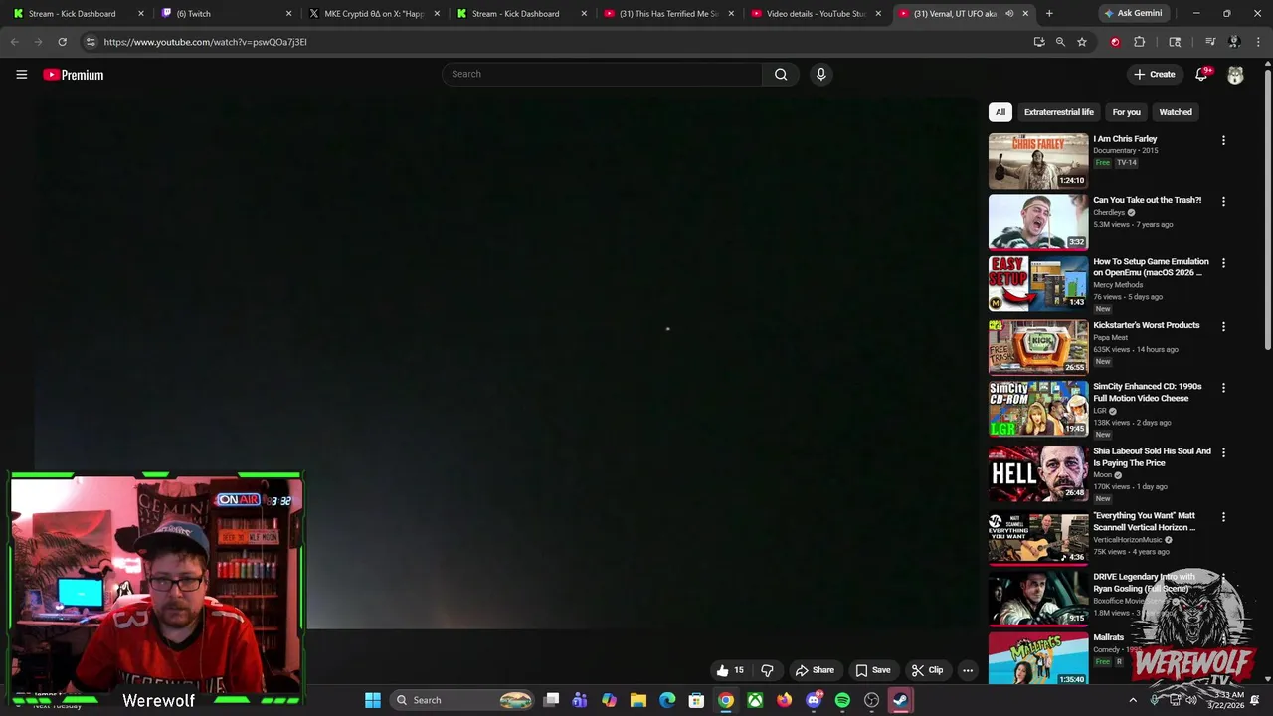Open options for SimCity Enhanced CD video
1273x716 pixels.
1223,388
